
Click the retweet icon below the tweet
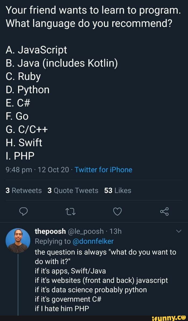(70, 211)
